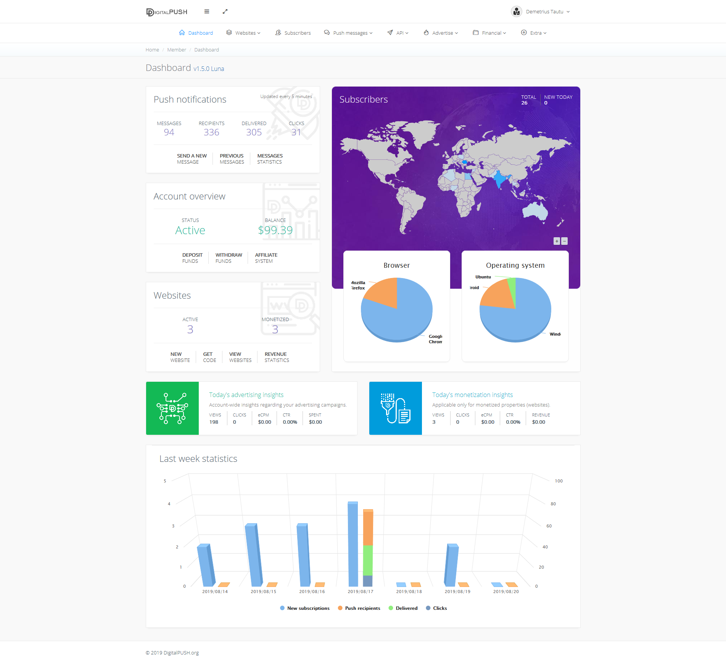Zoom out the subscribers map with minus
726x664 pixels.
pyautogui.click(x=565, y=241)
